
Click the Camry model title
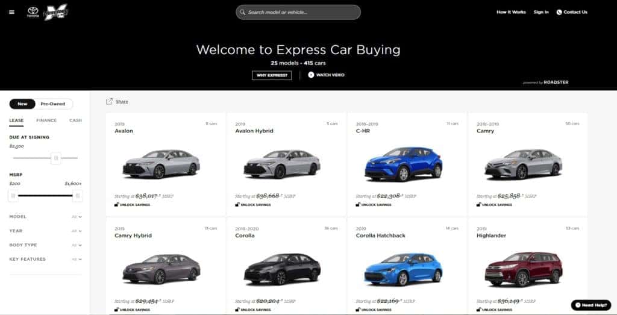click(485, 131)
